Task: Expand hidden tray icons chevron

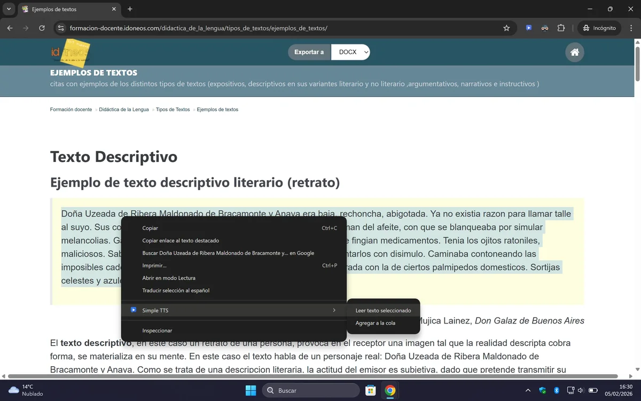Action: click(528, 390)
